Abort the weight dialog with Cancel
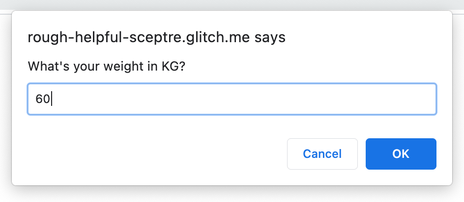 (322, 154)
